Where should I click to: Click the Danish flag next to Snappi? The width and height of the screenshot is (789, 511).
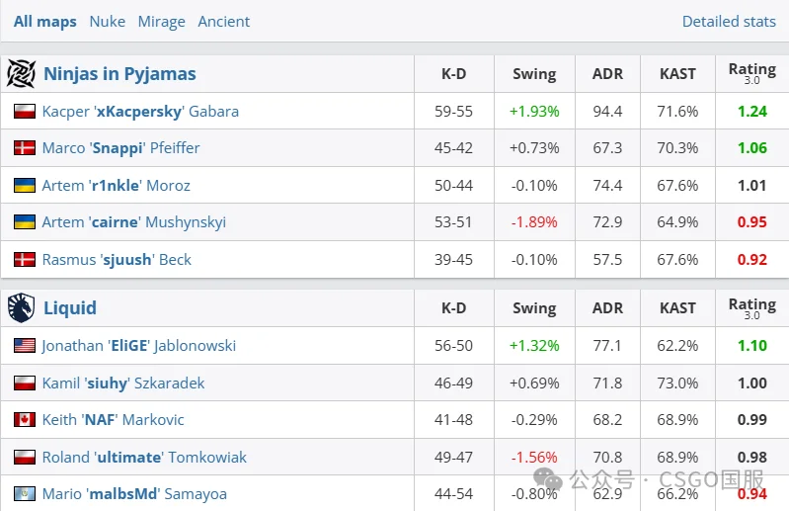click(25, 148)
